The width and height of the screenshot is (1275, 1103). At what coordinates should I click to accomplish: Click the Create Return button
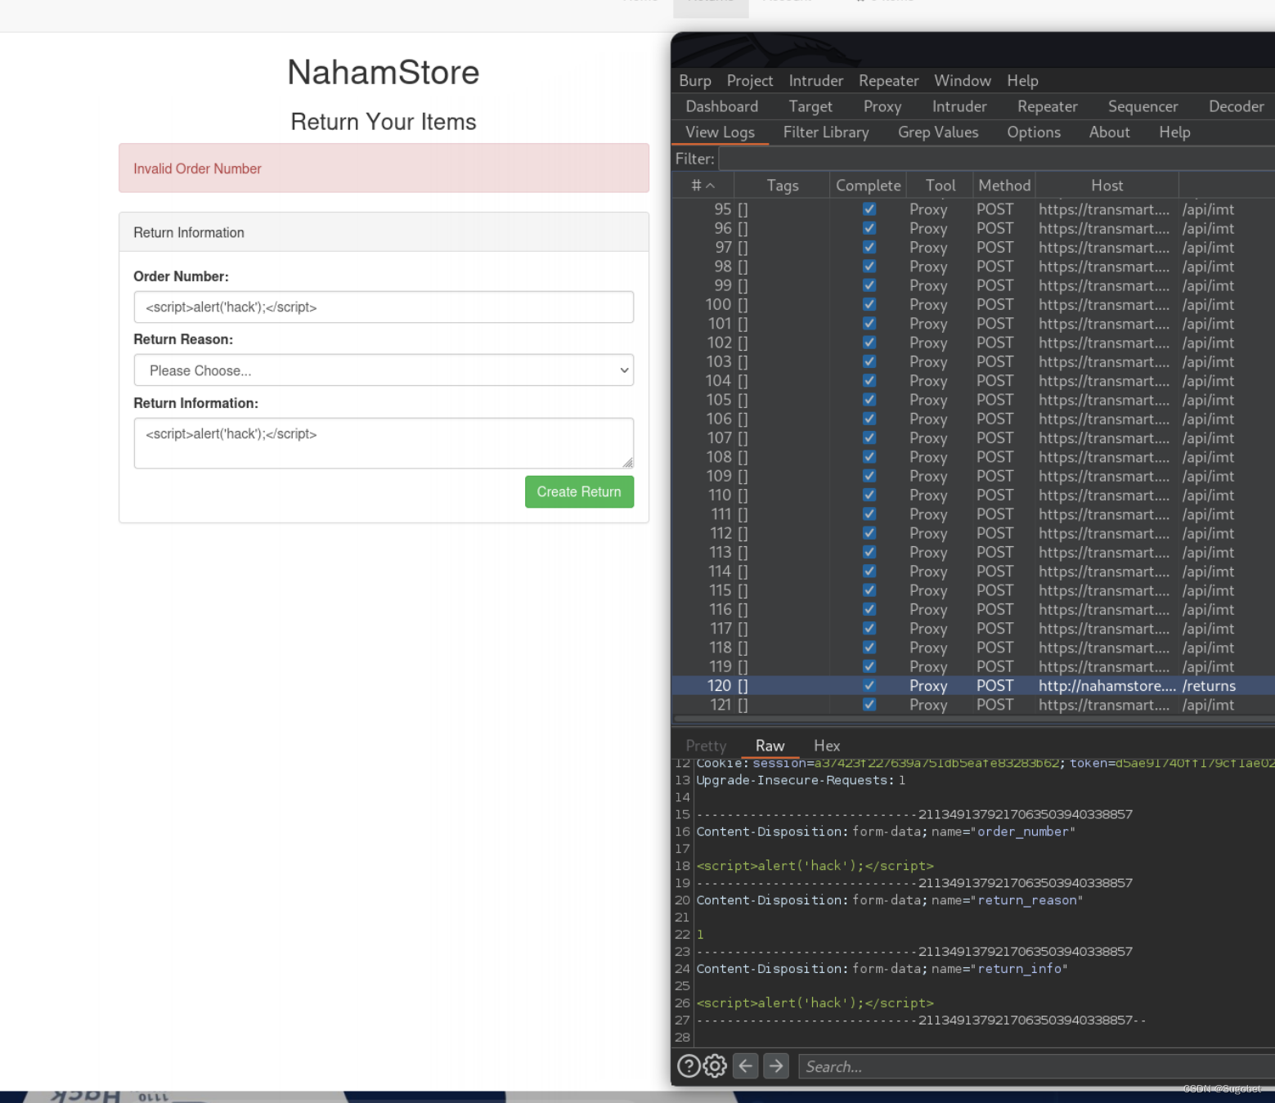coord(579,491)
